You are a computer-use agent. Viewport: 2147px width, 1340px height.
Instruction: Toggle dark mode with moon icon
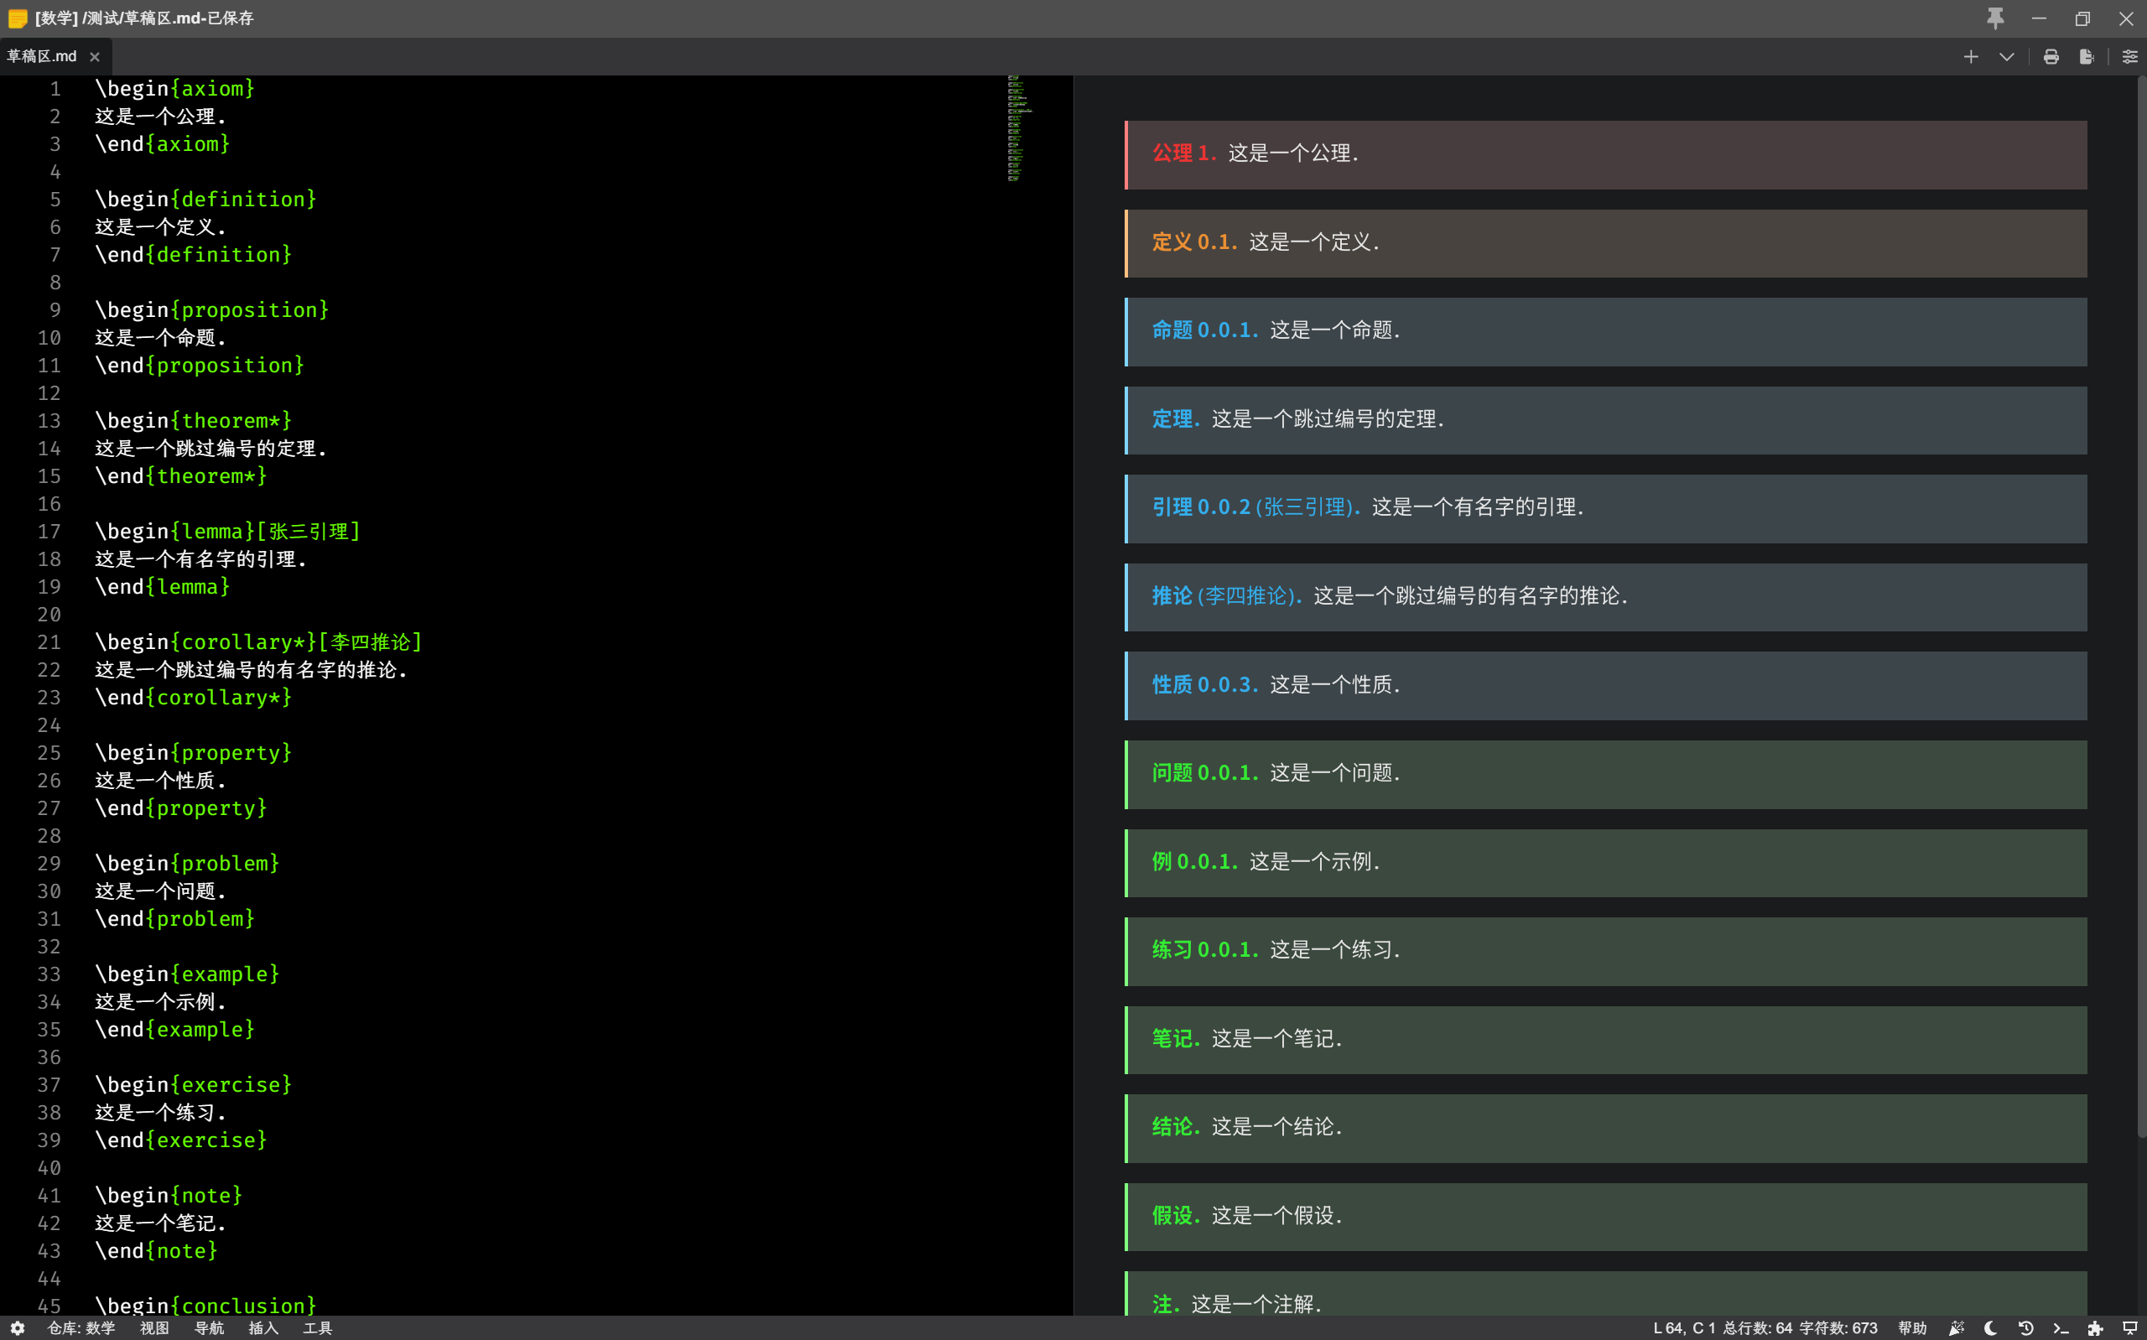(1991, 1327)
